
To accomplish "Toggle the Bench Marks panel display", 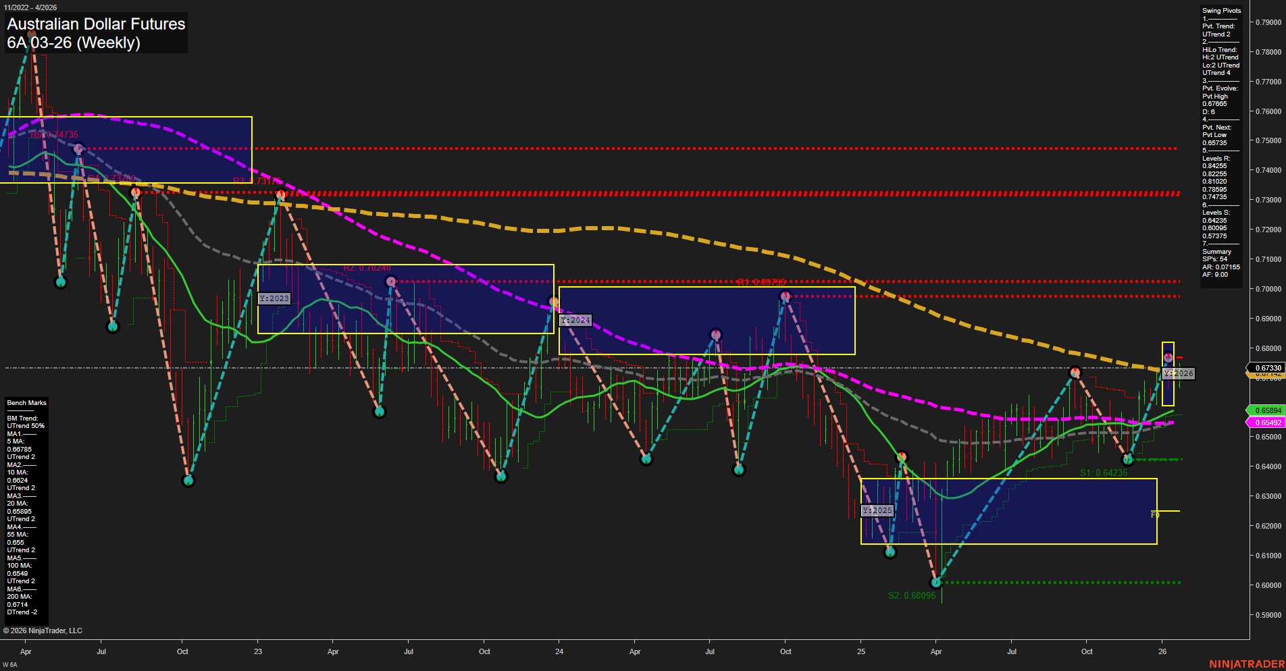I will tap(26, 402).
